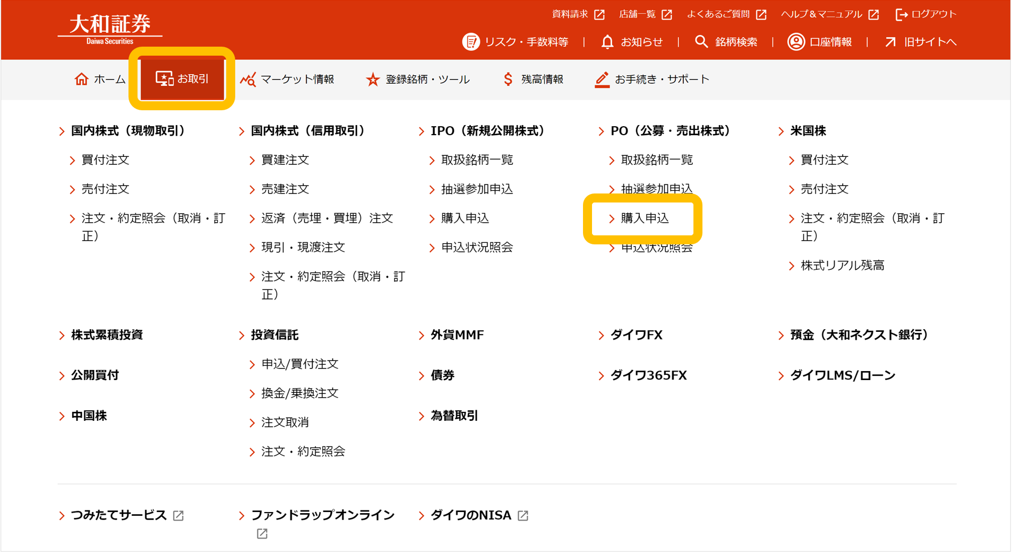Click the bell icon for お知らせ

click(607, 42)
